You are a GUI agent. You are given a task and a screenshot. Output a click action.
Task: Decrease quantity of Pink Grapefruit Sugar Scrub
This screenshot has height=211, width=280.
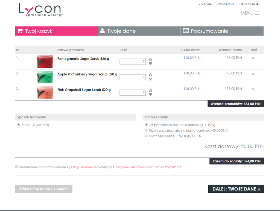151,95
